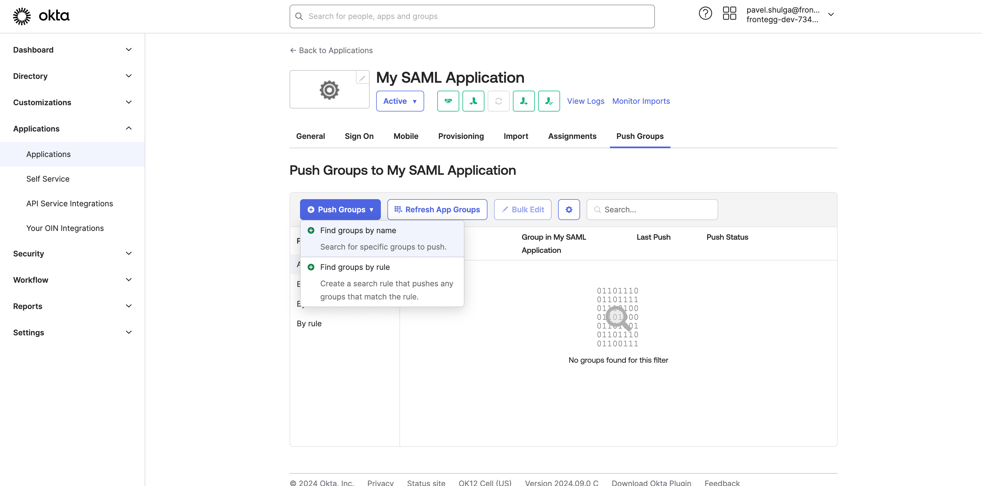The width and height of the screenshot is (982, 486).
Task: Click the greyed-out refresh sync icon
Action: tap(498, 101)
